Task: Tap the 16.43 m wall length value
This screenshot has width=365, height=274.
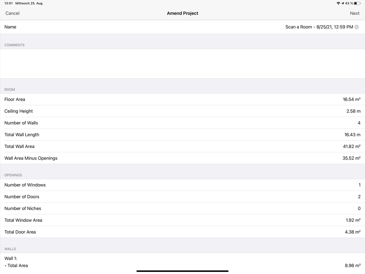Action: pos(352,135)
